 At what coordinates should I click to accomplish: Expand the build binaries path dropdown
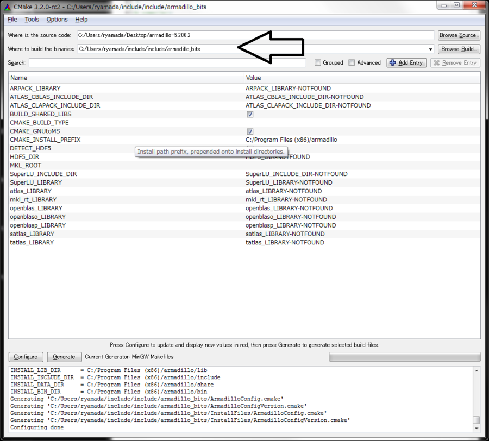point(430,49)
